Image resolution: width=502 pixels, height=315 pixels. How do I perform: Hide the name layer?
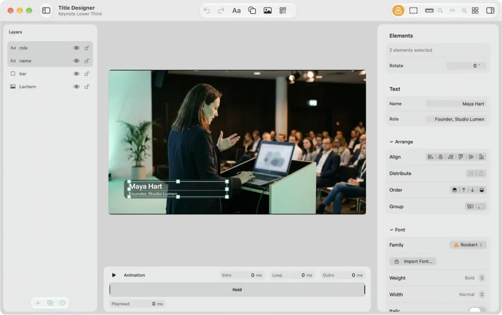(76, 61)
